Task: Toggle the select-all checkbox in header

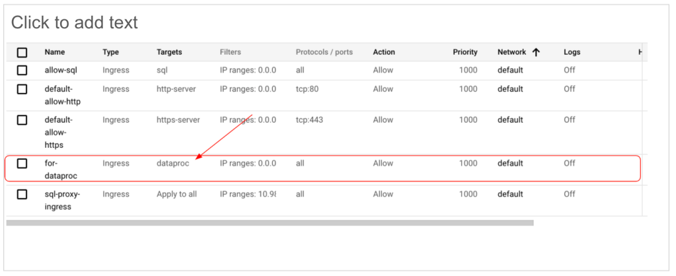Action: (22, 52)
